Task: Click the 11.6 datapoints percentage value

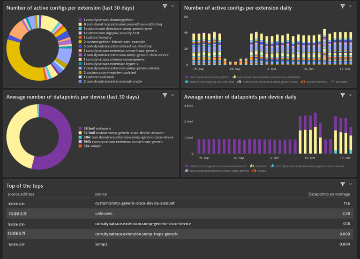Action: [347, 203]
